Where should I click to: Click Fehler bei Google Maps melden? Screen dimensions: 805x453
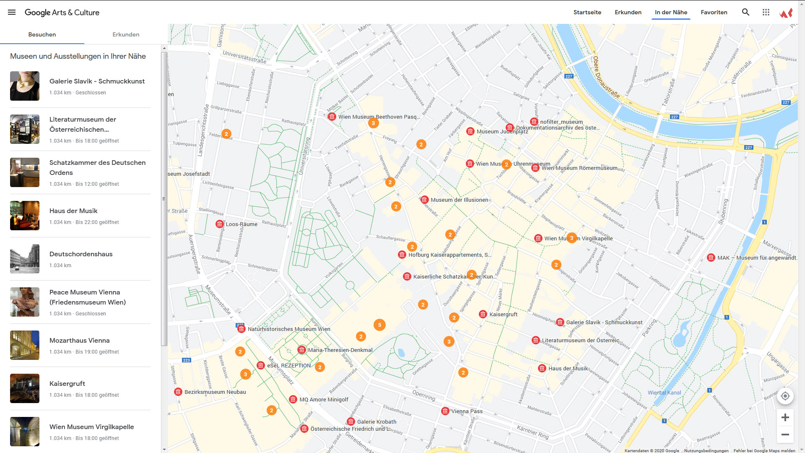(764, 450)
